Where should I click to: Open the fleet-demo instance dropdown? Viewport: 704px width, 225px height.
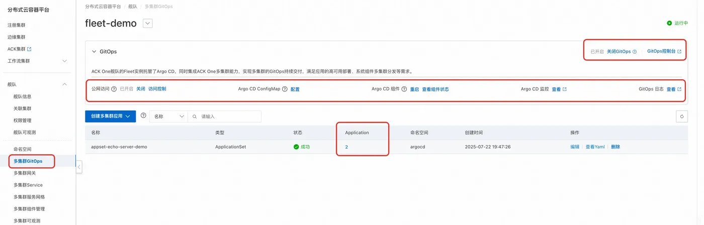[148, 24]
